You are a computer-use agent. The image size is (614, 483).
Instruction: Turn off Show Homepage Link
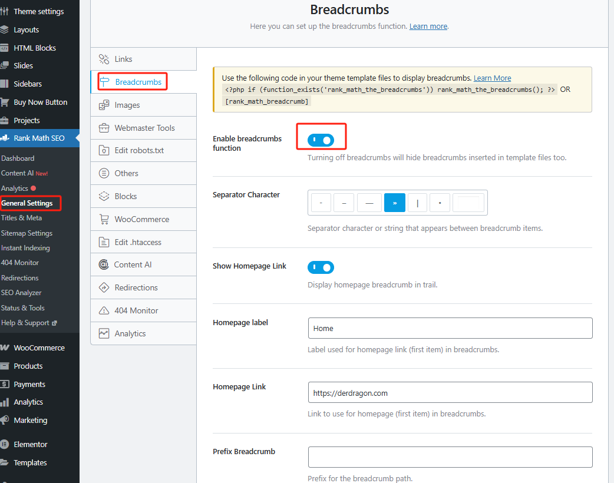click(x=321, y=267)
